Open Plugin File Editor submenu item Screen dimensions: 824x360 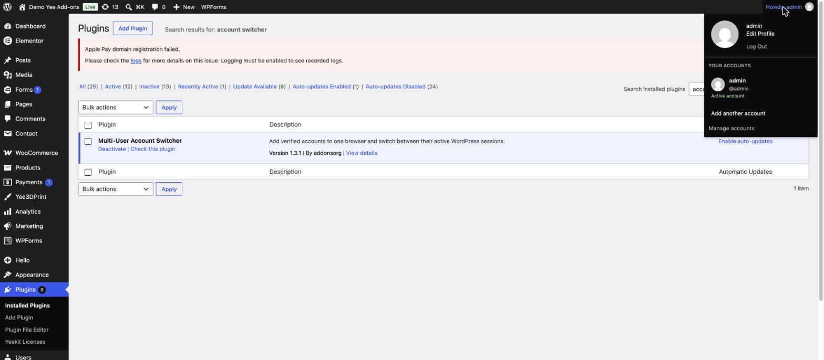(x=27, y=330)
